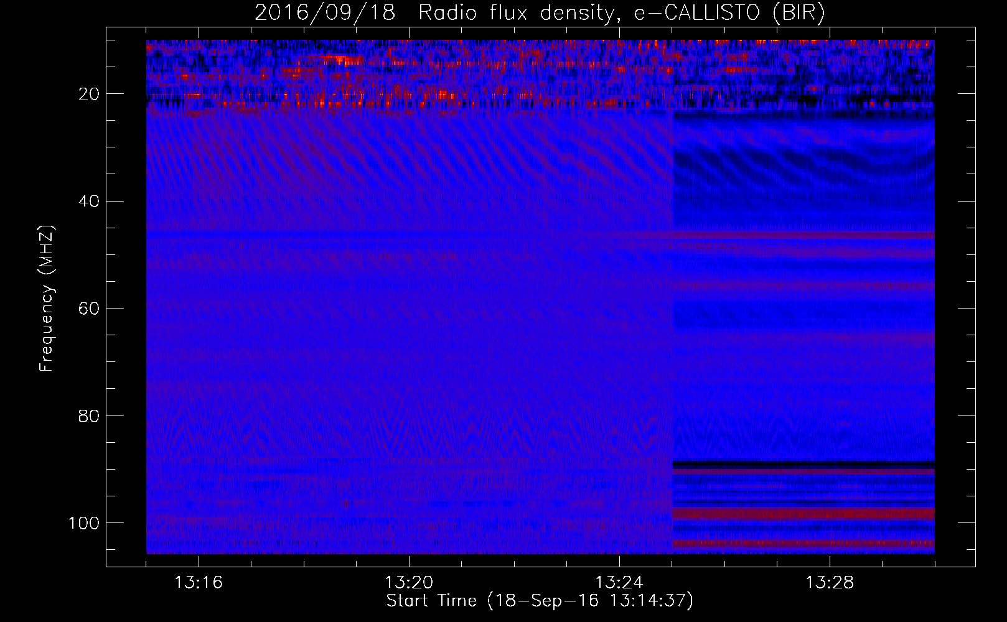Click the 13:28 time tick label
The image size is (1007, 622).
830,583
